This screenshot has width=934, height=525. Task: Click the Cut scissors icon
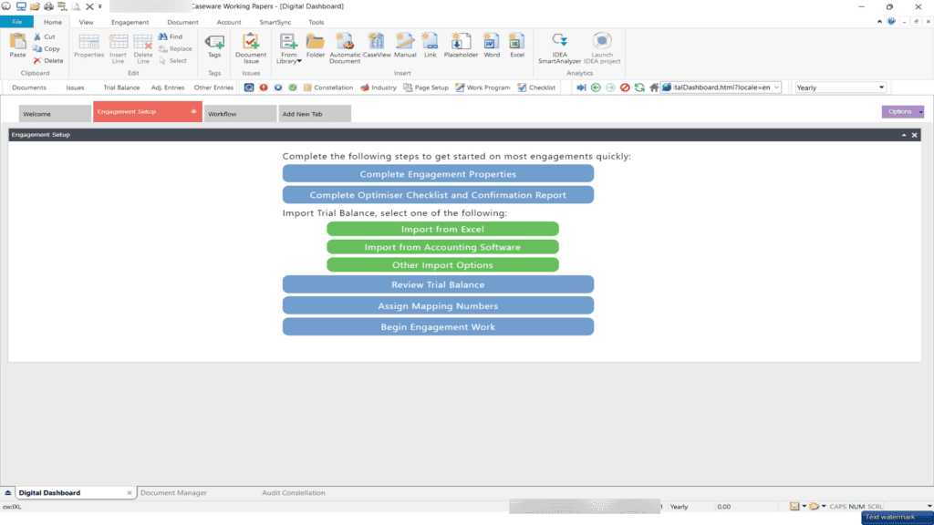(x=37, y=36)
